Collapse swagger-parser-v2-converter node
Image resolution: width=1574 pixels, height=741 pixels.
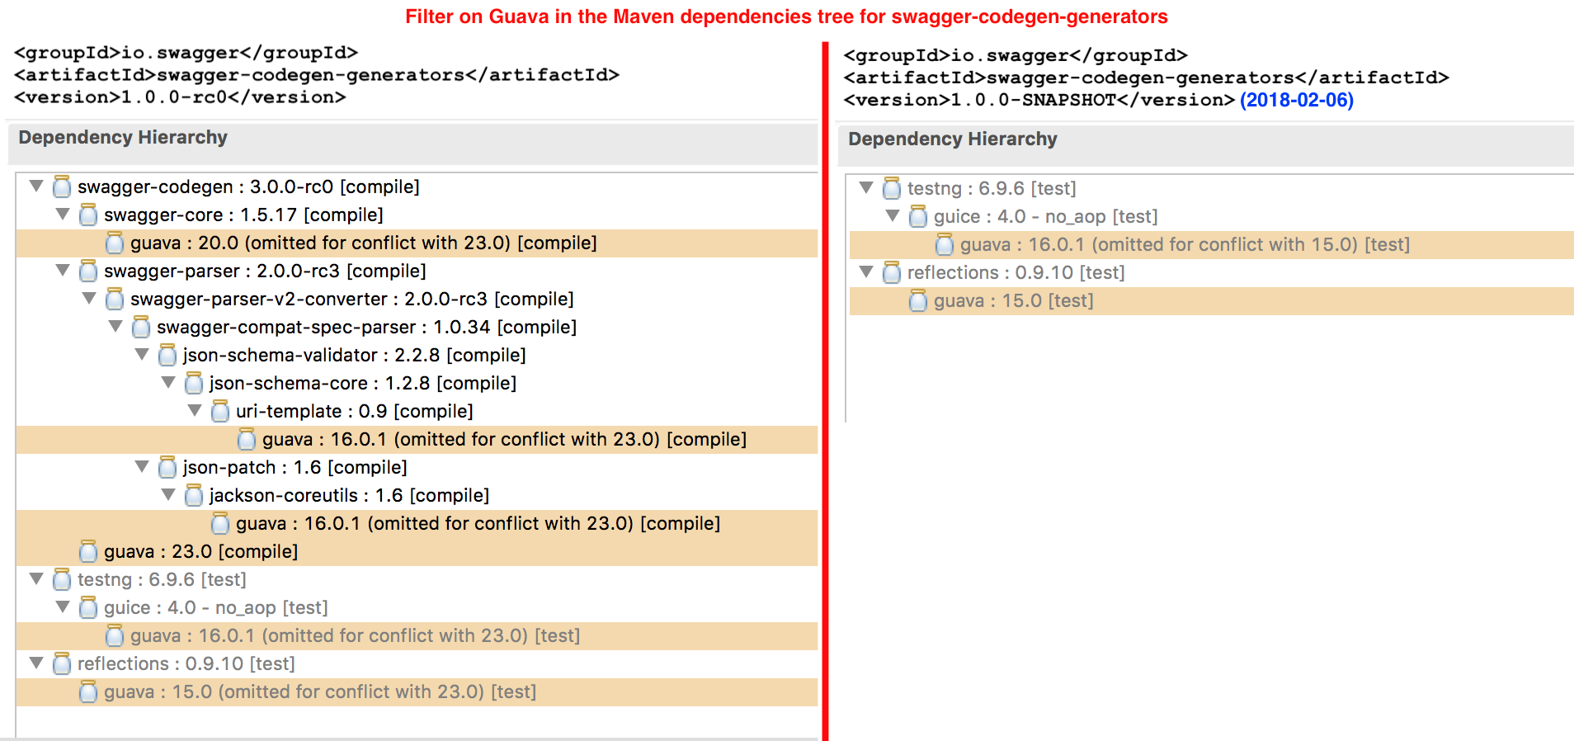point(89,298)
